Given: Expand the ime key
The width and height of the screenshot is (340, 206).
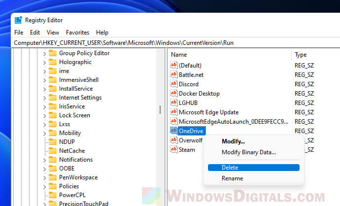Looking at the screenshot, I should click(44, 71).
